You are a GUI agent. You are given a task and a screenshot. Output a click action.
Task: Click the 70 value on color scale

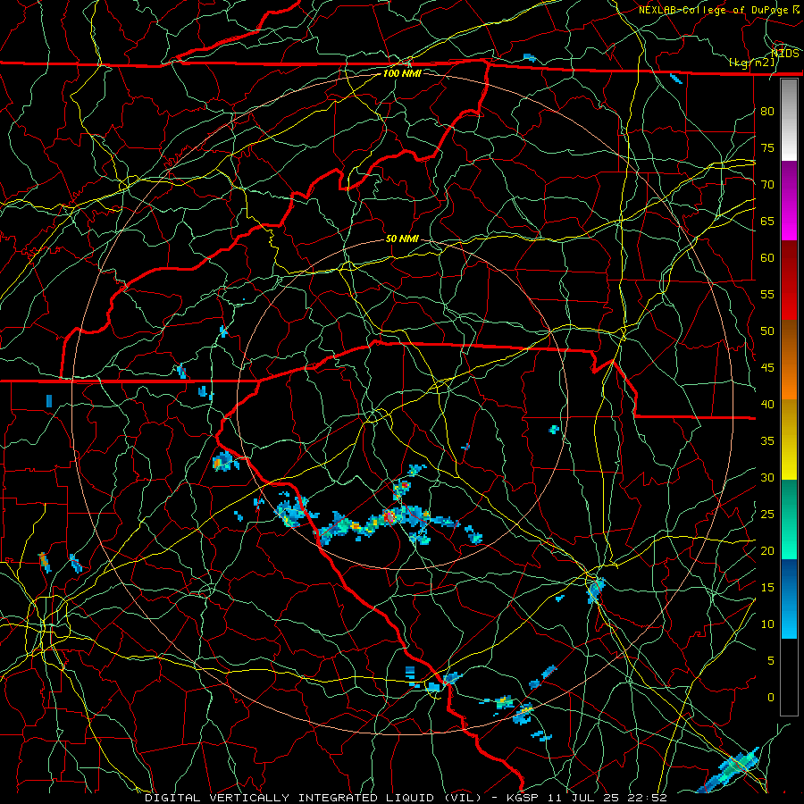coord(767,185)
